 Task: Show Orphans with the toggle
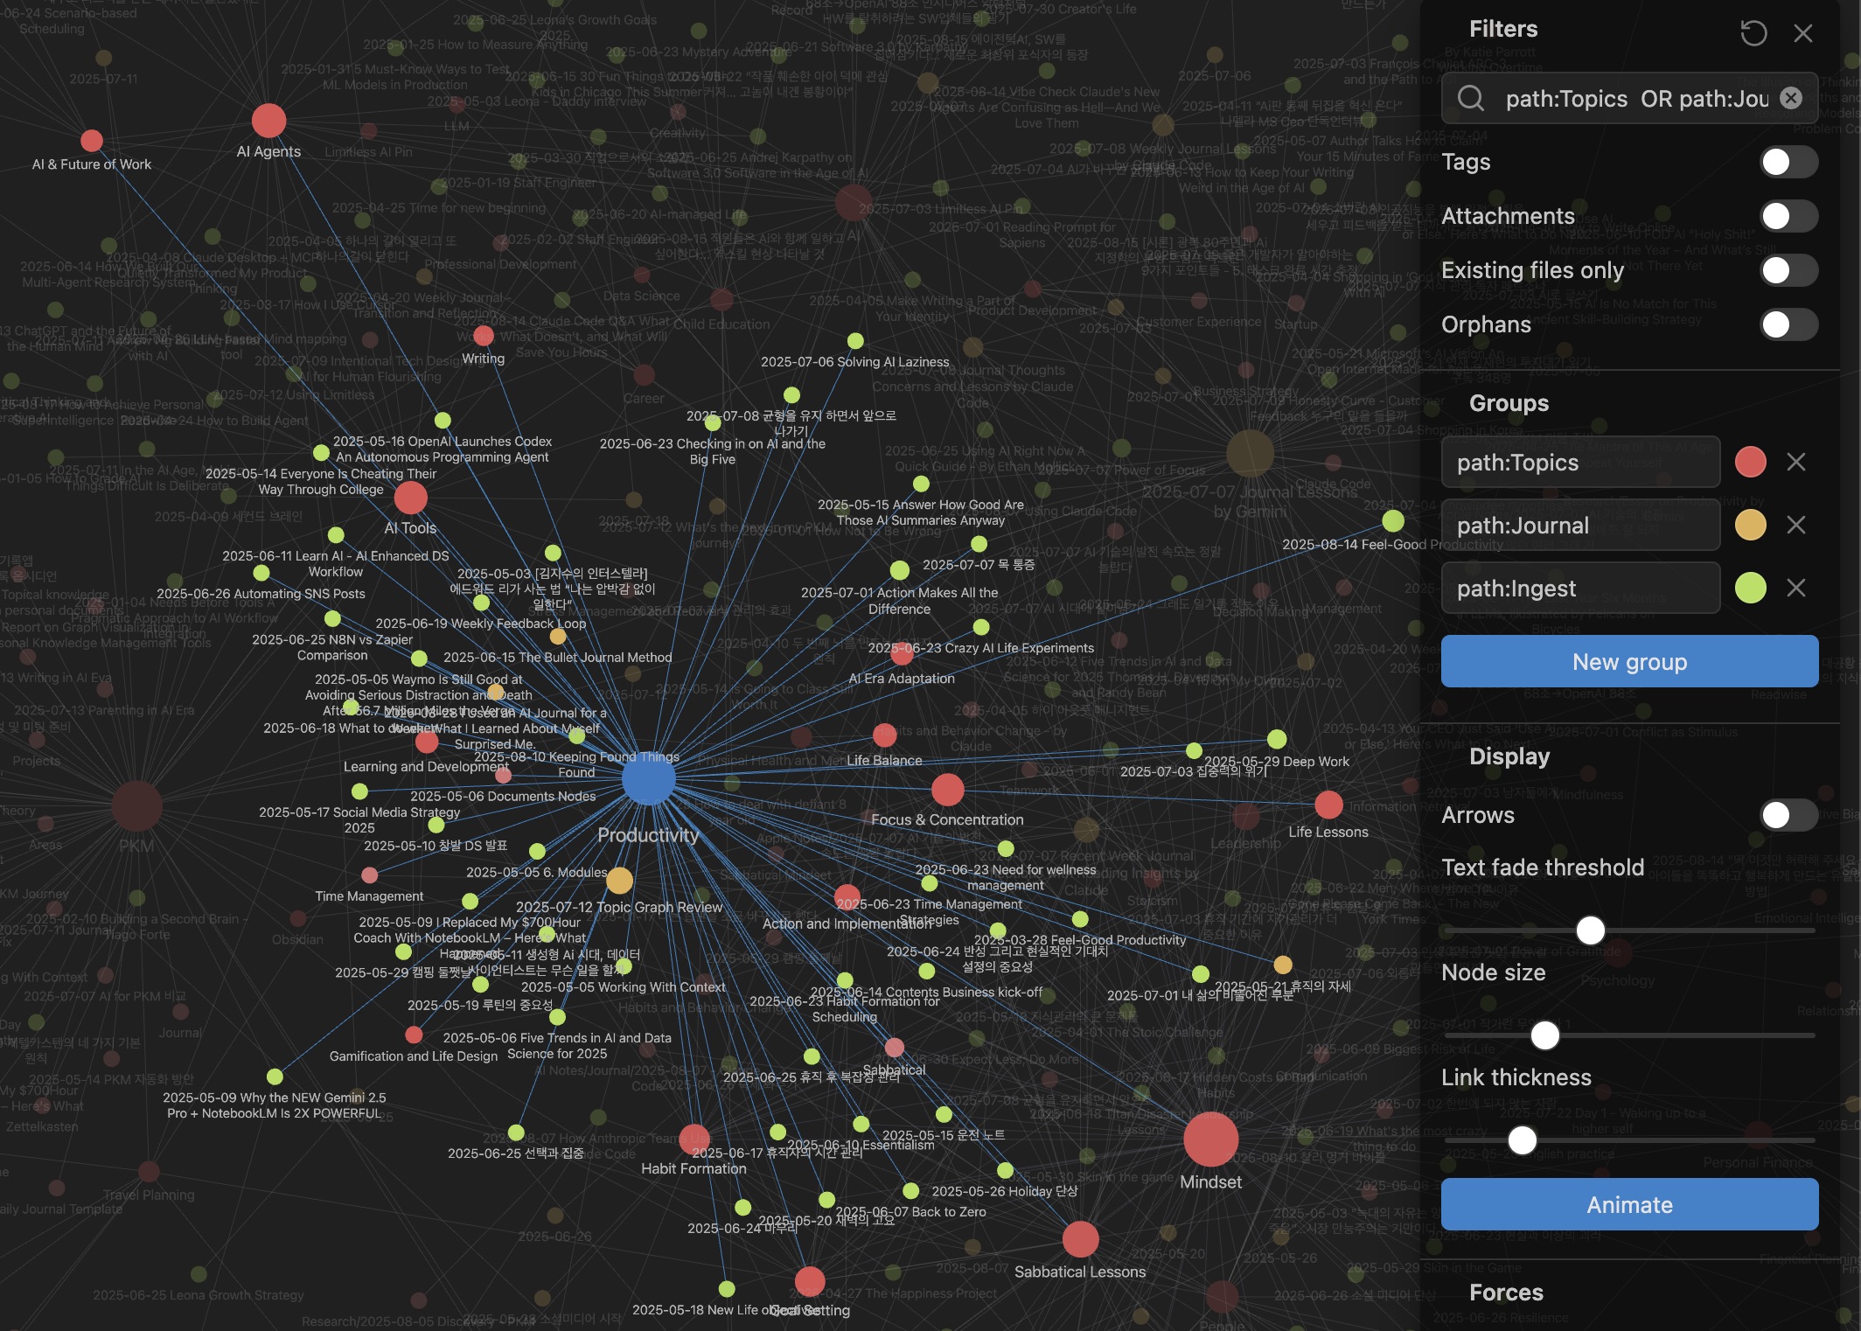[1788, 324]
